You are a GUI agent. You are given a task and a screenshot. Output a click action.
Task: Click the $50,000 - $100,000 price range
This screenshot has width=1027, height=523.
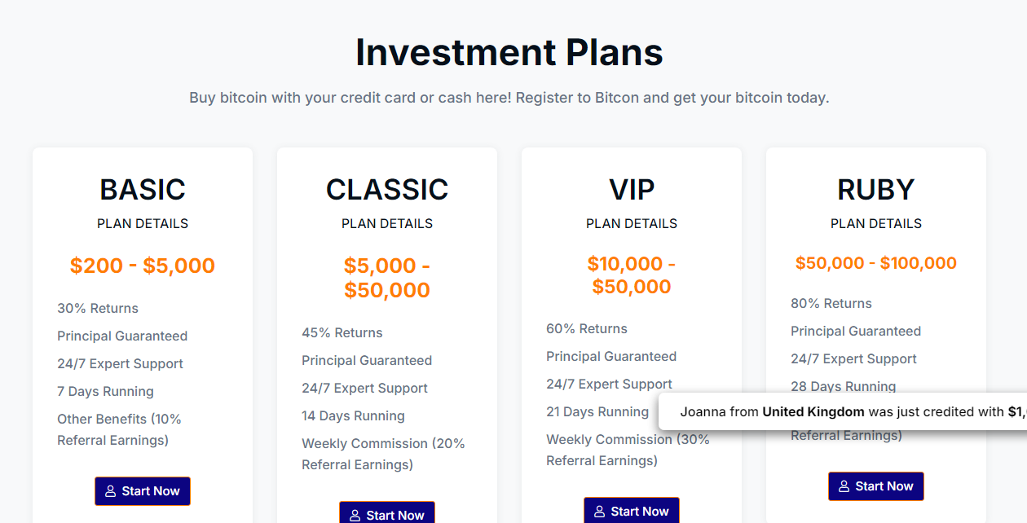876,263
